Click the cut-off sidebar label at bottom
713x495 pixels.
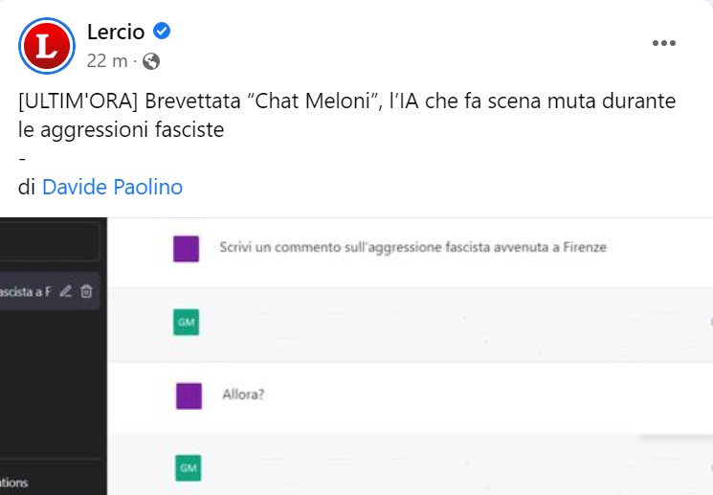pyautogui.click(x=14, y=484)
